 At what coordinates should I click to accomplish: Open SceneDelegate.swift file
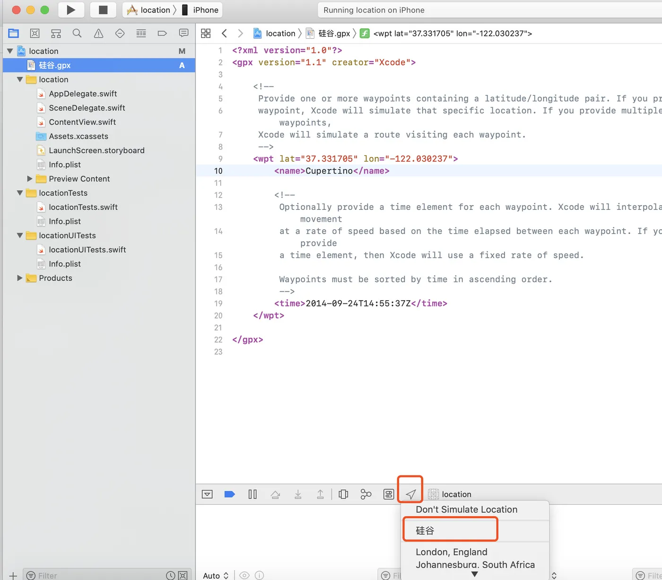pos(87,108)
